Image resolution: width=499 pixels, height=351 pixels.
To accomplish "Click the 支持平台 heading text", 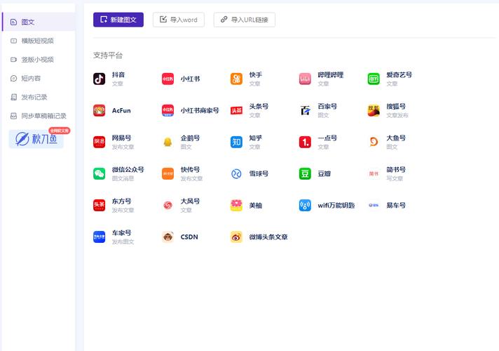I will (108, 55).
